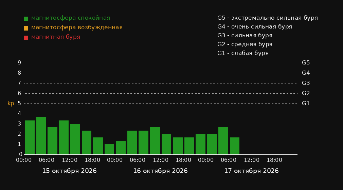Screen dimensions: 343x190
Task: Click 'G5 - экстремально сильная буря' text
Action: (x=268, y=18)
